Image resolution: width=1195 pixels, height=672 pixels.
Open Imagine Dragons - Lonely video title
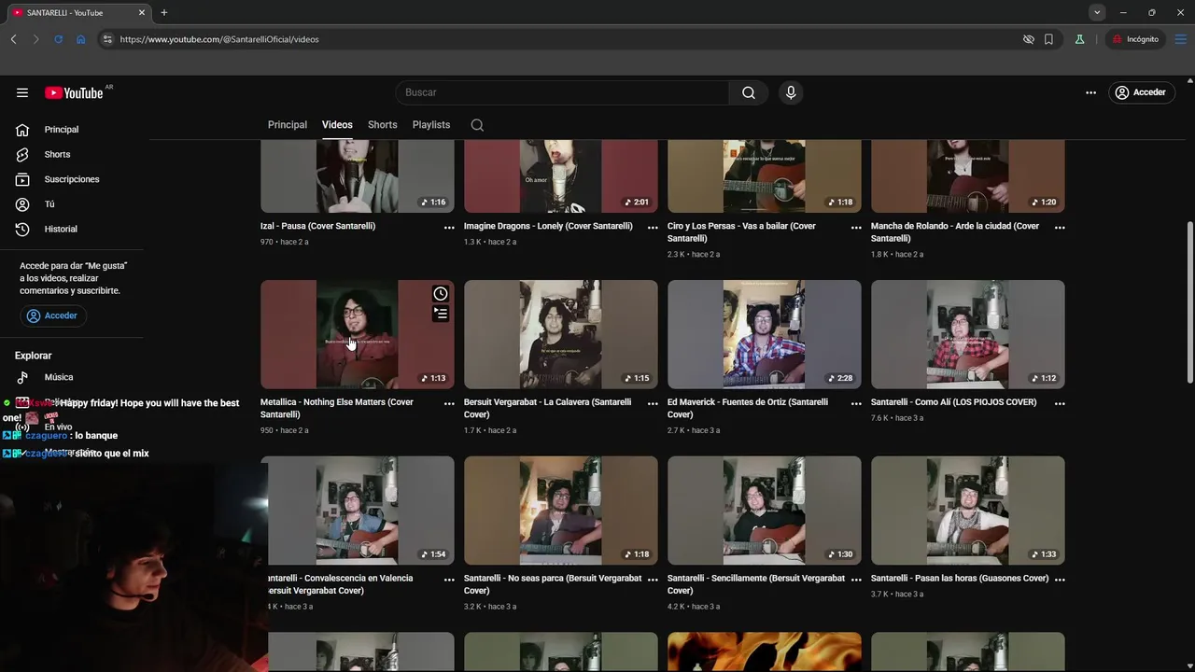click(x=548, y=226)
